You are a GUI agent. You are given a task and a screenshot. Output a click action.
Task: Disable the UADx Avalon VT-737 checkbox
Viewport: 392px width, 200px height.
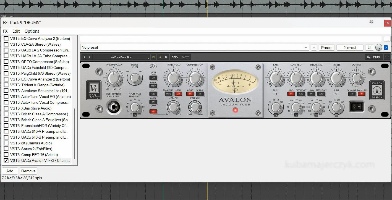click(x=6, y=160)
